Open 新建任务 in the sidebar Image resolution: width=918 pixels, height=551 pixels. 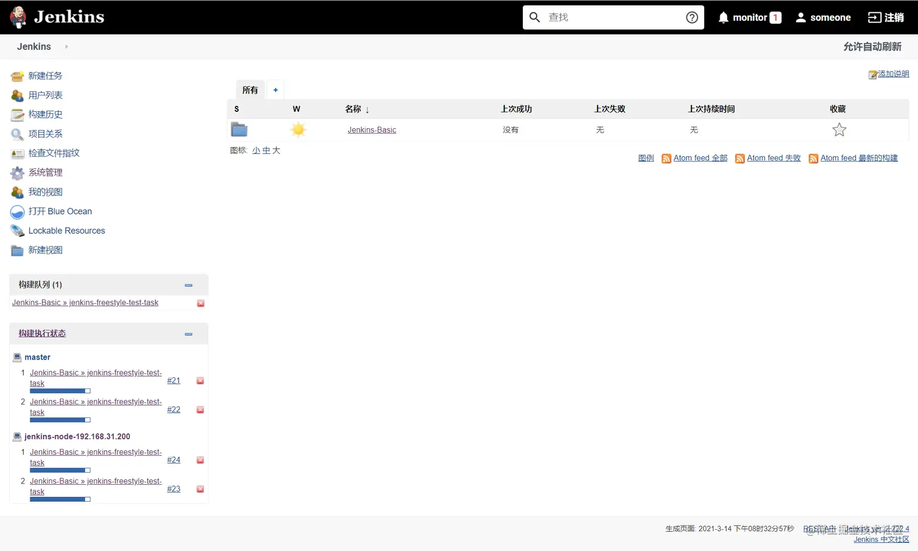pos(45,76)
